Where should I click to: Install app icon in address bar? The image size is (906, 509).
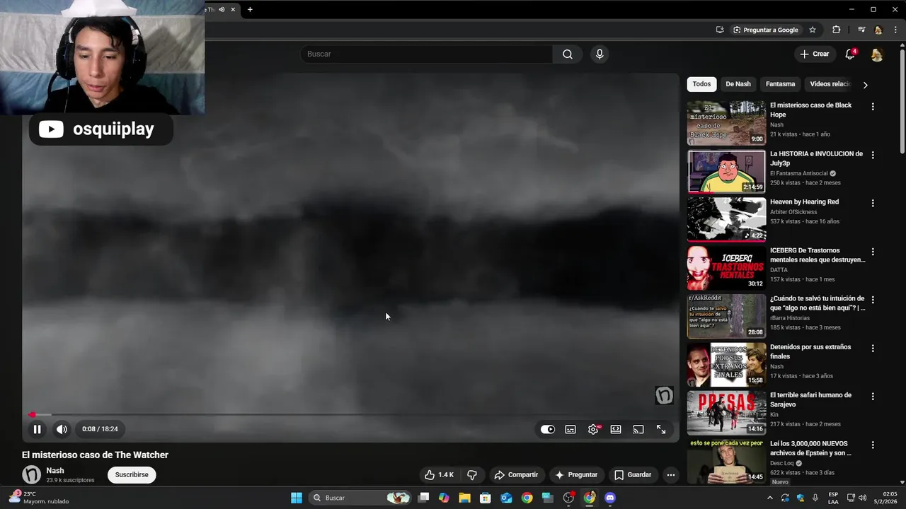(720, 30)
